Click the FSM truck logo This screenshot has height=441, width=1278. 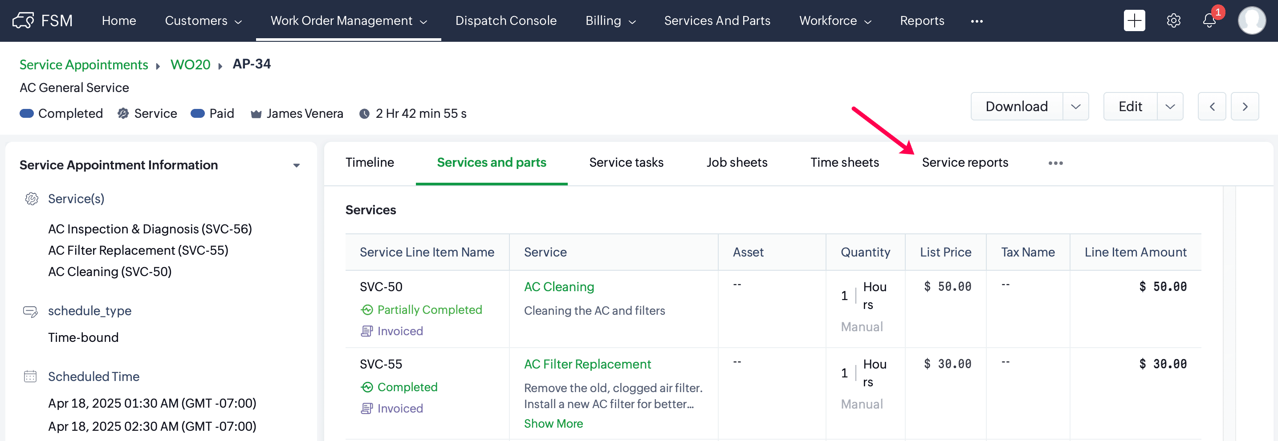(x=23, y=21)
